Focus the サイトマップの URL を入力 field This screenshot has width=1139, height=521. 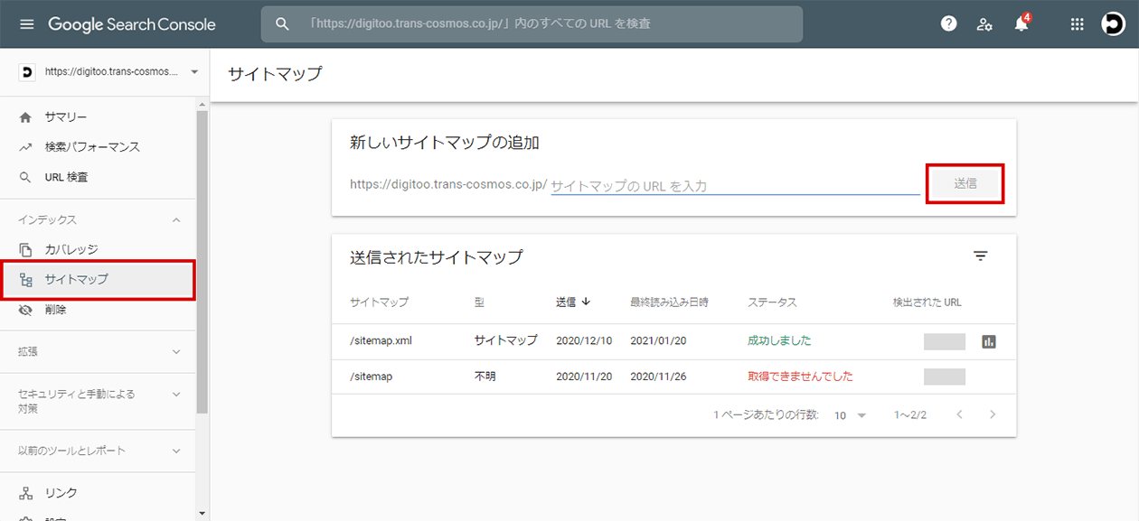pyautogui.click(x=735, y=185)
